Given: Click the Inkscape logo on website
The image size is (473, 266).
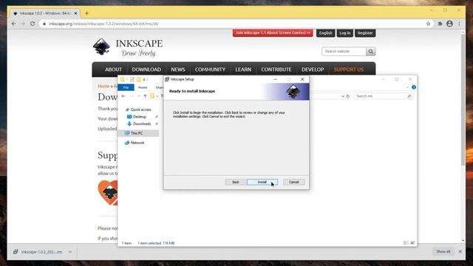Looking at the screenshot, I should coord(128,47).
